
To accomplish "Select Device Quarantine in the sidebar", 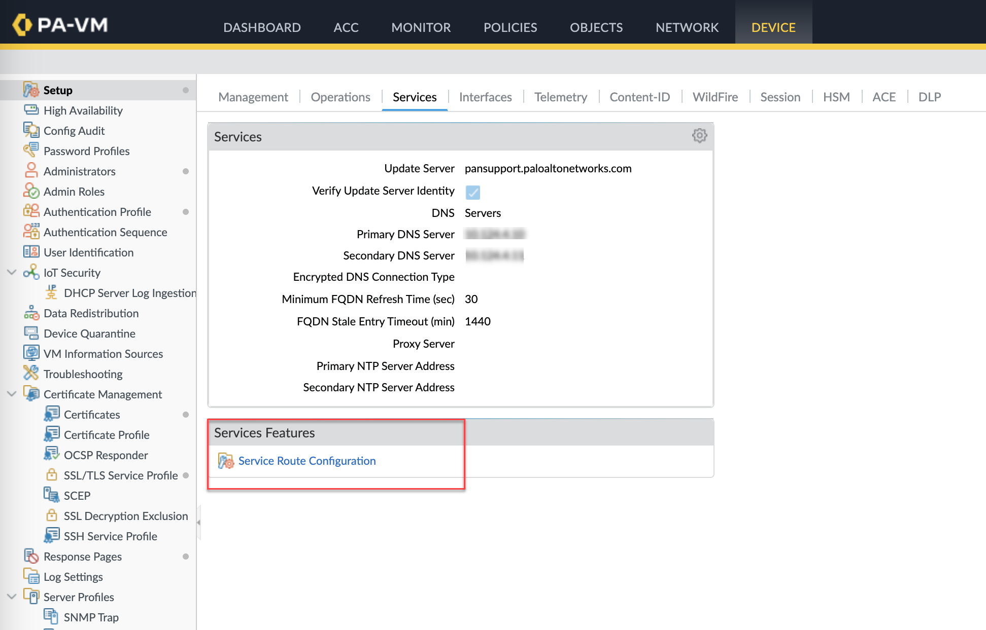I will (x=89, y=333).
